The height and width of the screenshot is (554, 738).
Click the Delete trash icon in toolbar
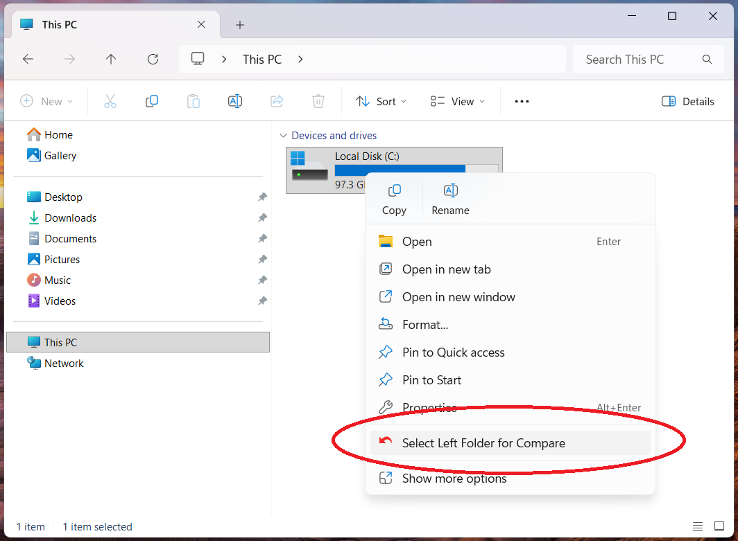pyautogui.click(x=318, y=101)
